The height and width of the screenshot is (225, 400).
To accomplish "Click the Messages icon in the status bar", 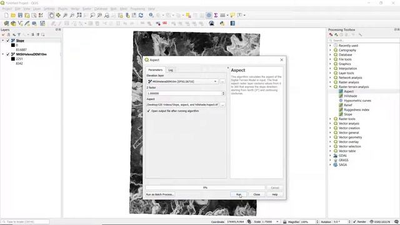I will pos(396,222).
